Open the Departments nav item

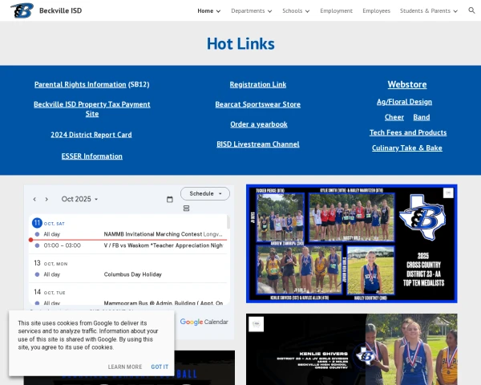click(x=248, y=10)
